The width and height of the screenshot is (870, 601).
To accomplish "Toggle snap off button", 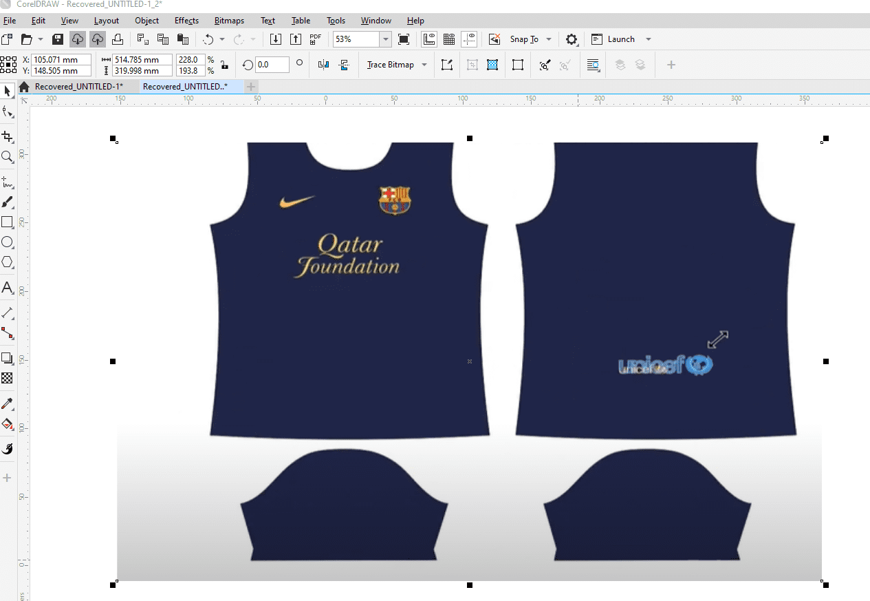I will pos(494,39).
